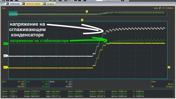Open the Lissajous tab

[49, 4]
